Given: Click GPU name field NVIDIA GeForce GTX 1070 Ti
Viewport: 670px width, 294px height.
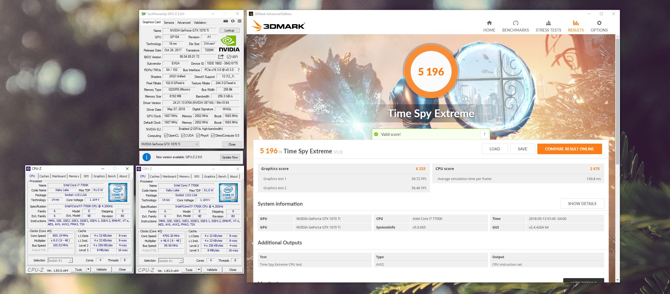Looking at the screenshot, I should coord(189,30).
